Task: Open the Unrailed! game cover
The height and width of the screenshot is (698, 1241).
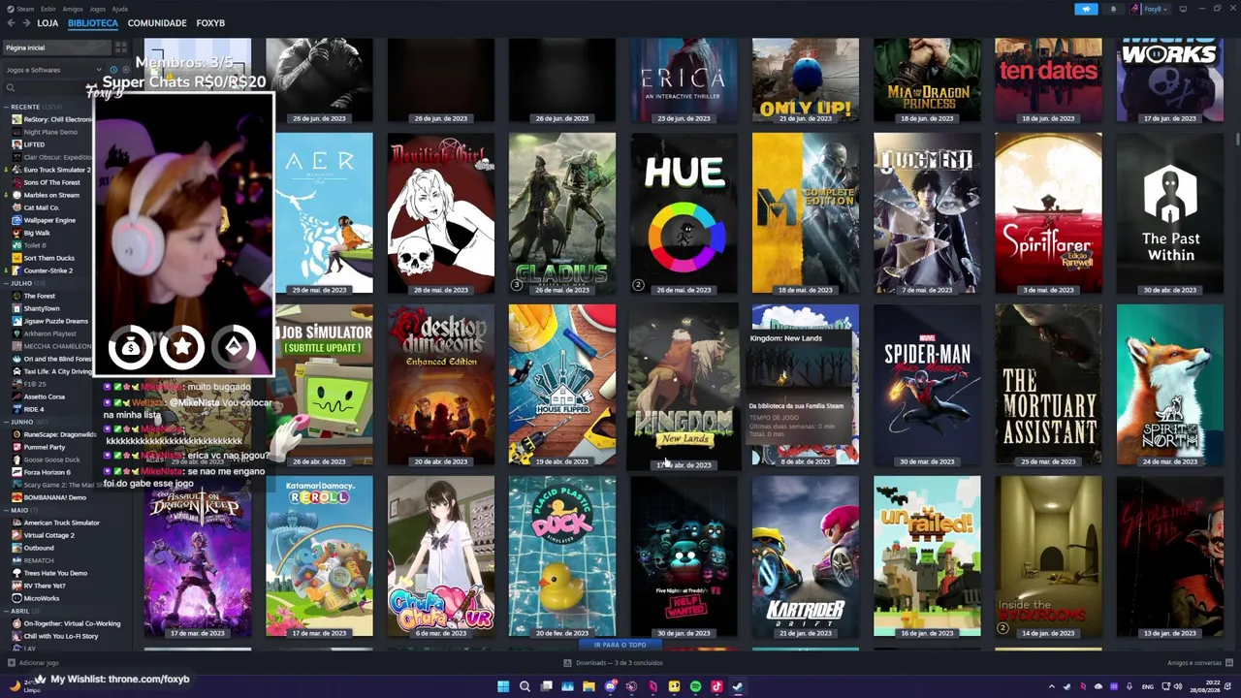Action: coord(927,556)
